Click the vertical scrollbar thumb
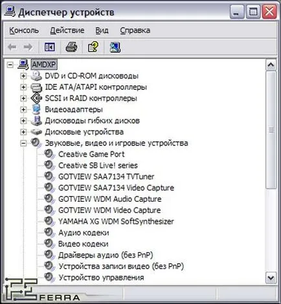Viewport: 281px width, 304px height. [x=271, y=130]
